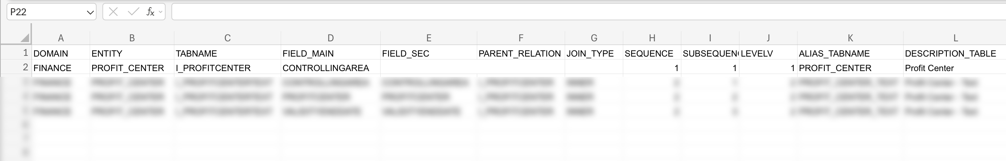The height and width of the screenshot is (161, 1006).
Task: Expand the Name Box dropdown arrow
Action: 90,12
